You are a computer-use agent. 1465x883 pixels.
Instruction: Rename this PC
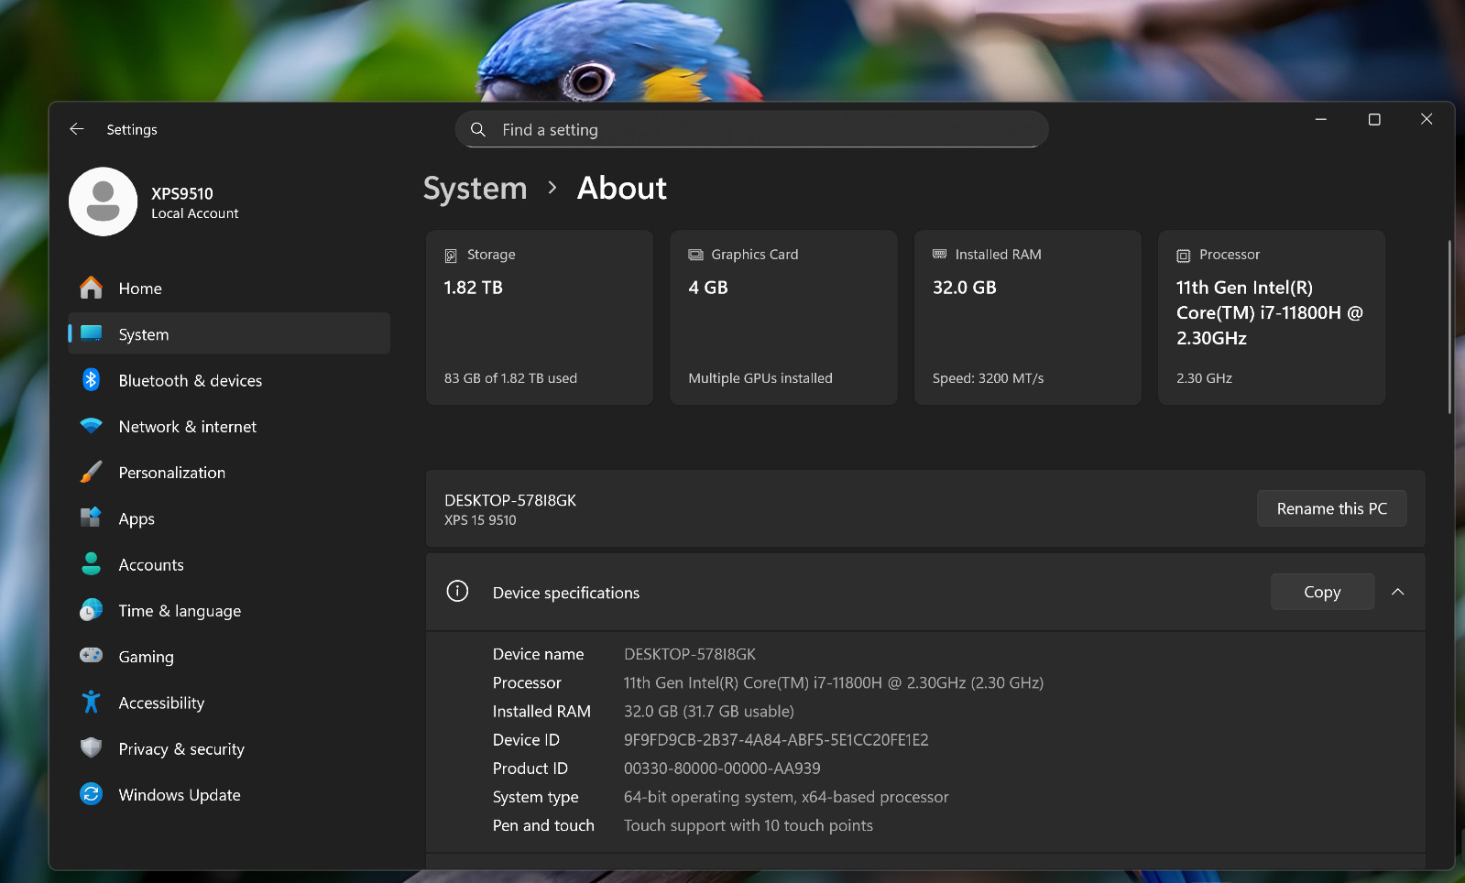(1331, 508)
